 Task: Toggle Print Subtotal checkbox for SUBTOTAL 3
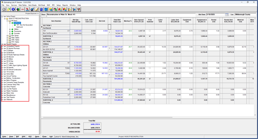[150, 79]
